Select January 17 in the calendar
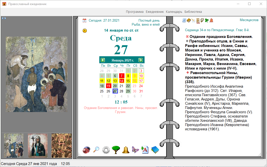The height and width of the screenshot is (167, 267). [141, 81]
